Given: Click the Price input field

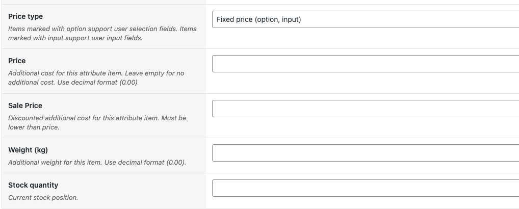Looking at the screenshot, I should [365, 64].
